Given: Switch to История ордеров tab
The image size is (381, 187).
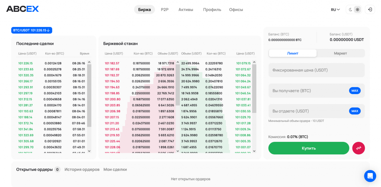Looking at the screenshot, I should click(x=82, y=170).
